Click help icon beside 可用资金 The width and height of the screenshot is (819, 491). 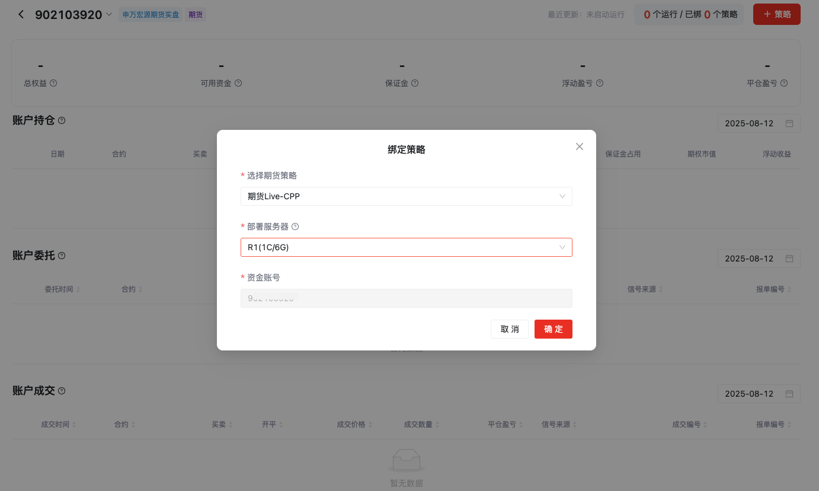[238, 83]
